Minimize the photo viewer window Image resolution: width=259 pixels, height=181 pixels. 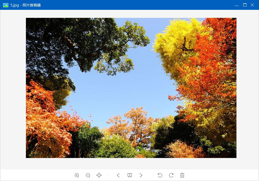237,5
